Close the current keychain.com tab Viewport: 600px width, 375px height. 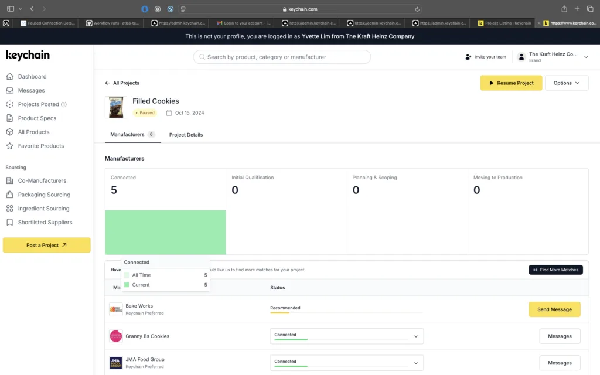click(539, 23)
